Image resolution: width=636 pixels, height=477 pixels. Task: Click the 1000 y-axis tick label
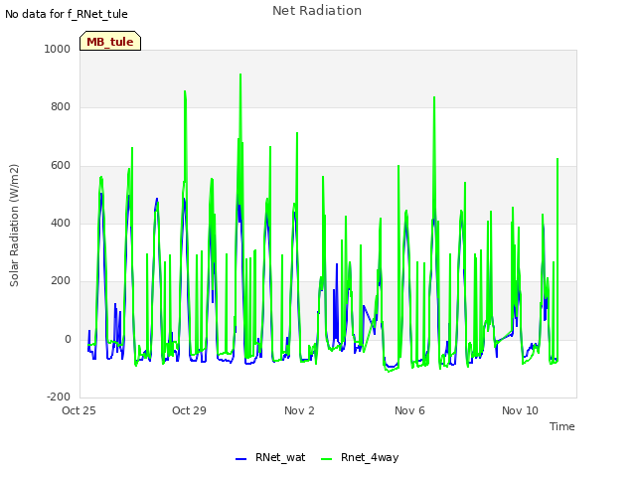click(x=58, y=49)
